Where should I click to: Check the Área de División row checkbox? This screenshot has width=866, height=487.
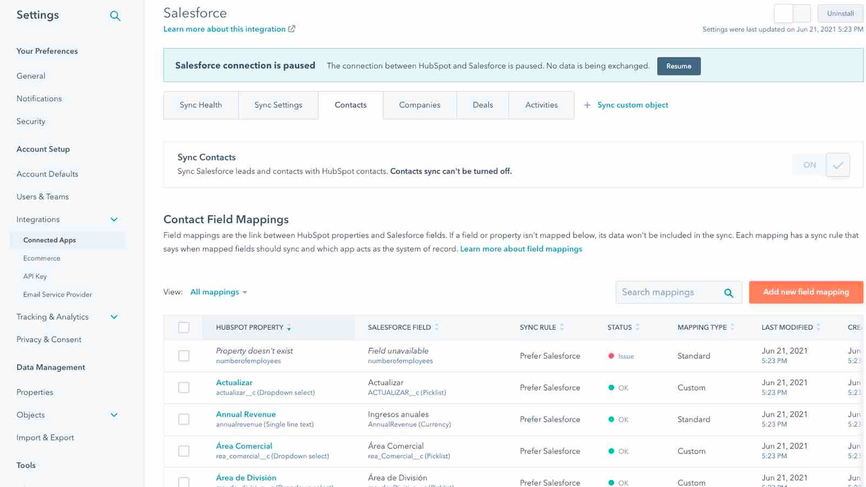tap(184, 482)
